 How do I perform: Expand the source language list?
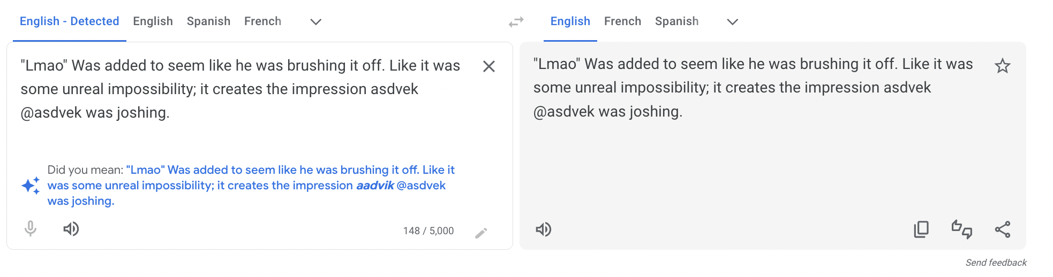click(x=316, y=22)
